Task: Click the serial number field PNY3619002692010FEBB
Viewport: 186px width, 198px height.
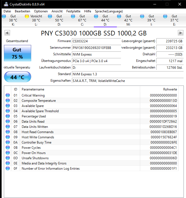Action: (x=97, y=48)
